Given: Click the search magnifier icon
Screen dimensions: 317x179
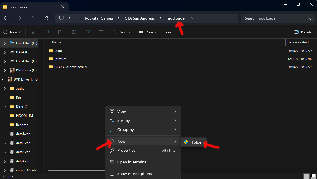Looking at the screenshot, I should [309, 18].
